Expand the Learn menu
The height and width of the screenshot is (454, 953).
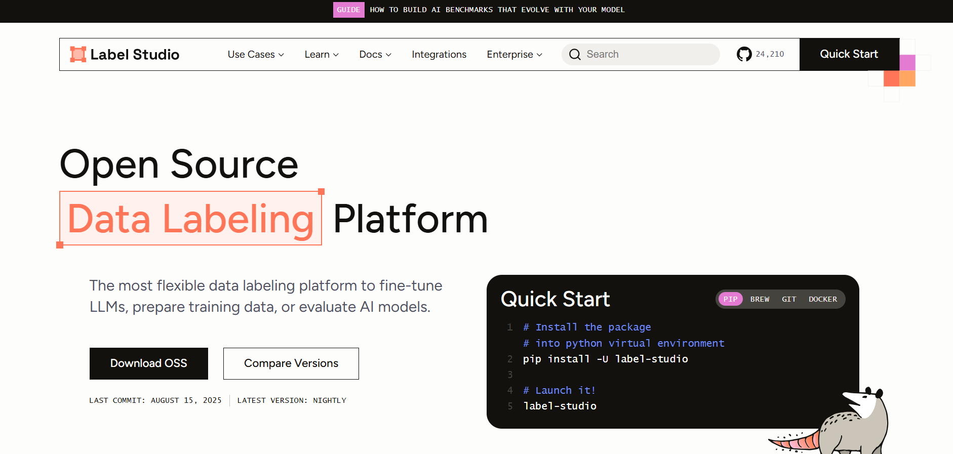322,54
